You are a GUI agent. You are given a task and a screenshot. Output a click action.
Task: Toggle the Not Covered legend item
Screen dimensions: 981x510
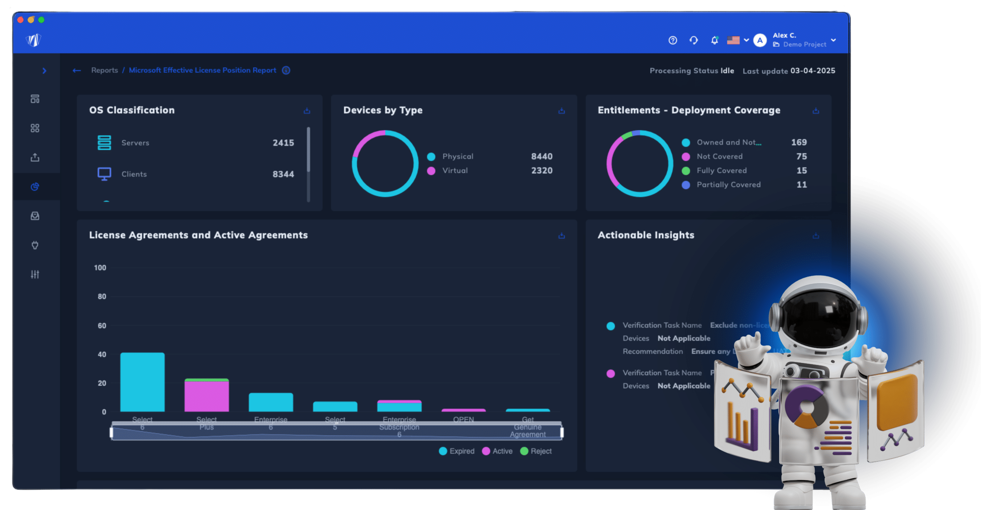pos(712,156)
